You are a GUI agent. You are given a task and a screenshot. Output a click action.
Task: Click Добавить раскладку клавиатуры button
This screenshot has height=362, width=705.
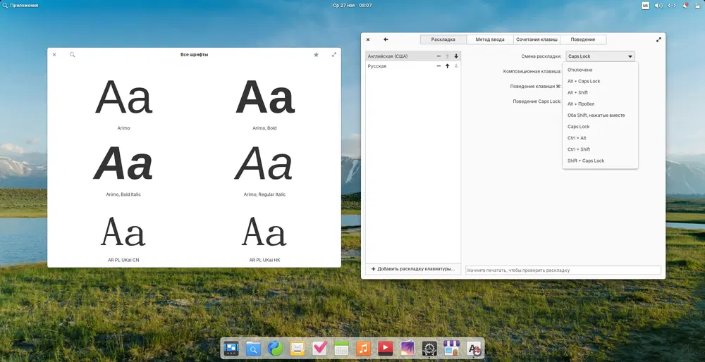(x=413, y=269)
